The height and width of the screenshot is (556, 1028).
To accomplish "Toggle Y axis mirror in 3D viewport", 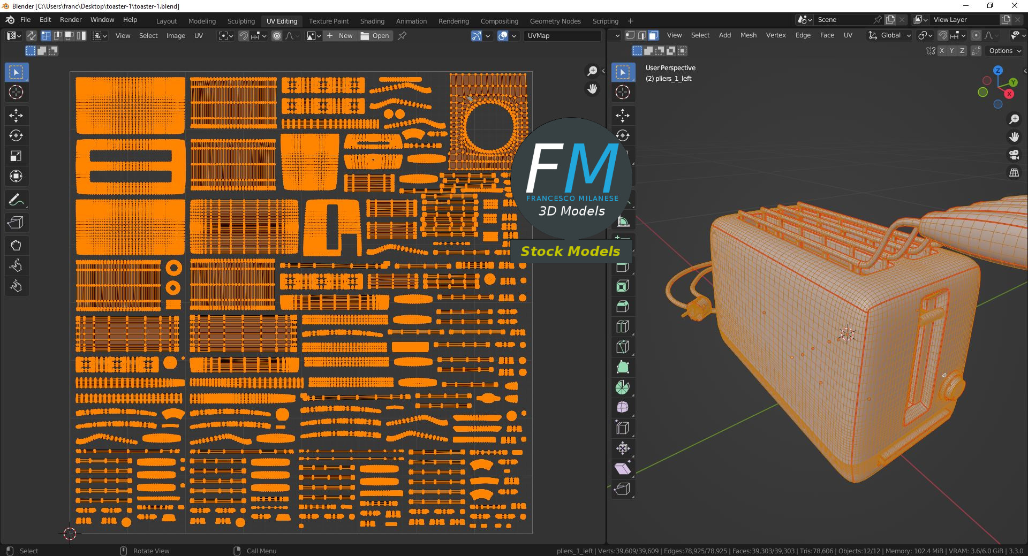I will [x=952, y=51].
